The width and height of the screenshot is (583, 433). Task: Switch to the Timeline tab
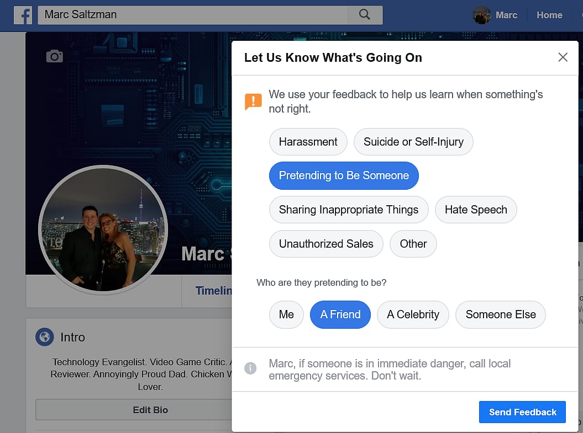point(212,291)
